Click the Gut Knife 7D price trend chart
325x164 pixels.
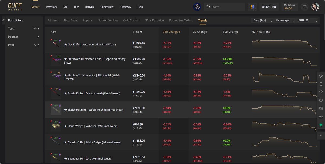click(x=284, y=44)
